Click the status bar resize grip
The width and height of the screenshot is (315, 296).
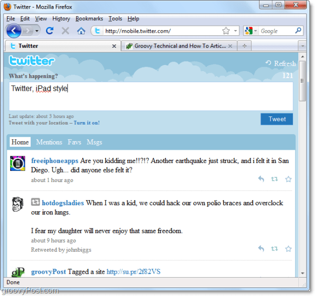303,284
